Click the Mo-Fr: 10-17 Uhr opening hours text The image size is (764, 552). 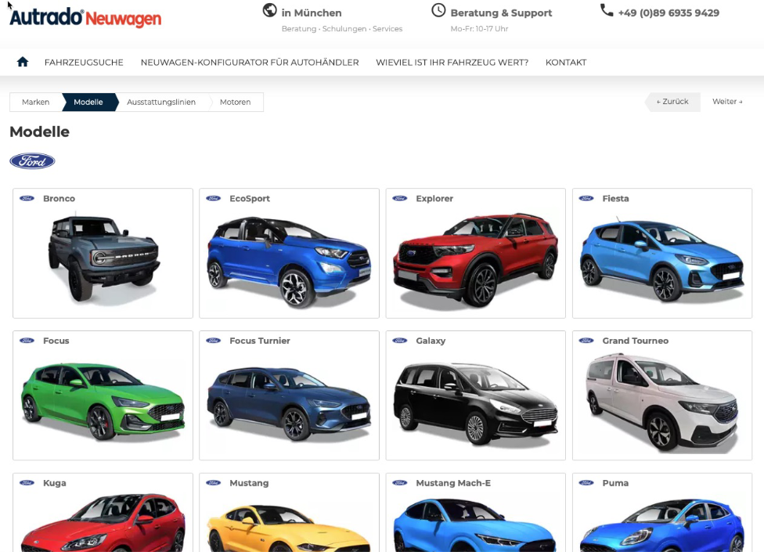pos(479,29)
